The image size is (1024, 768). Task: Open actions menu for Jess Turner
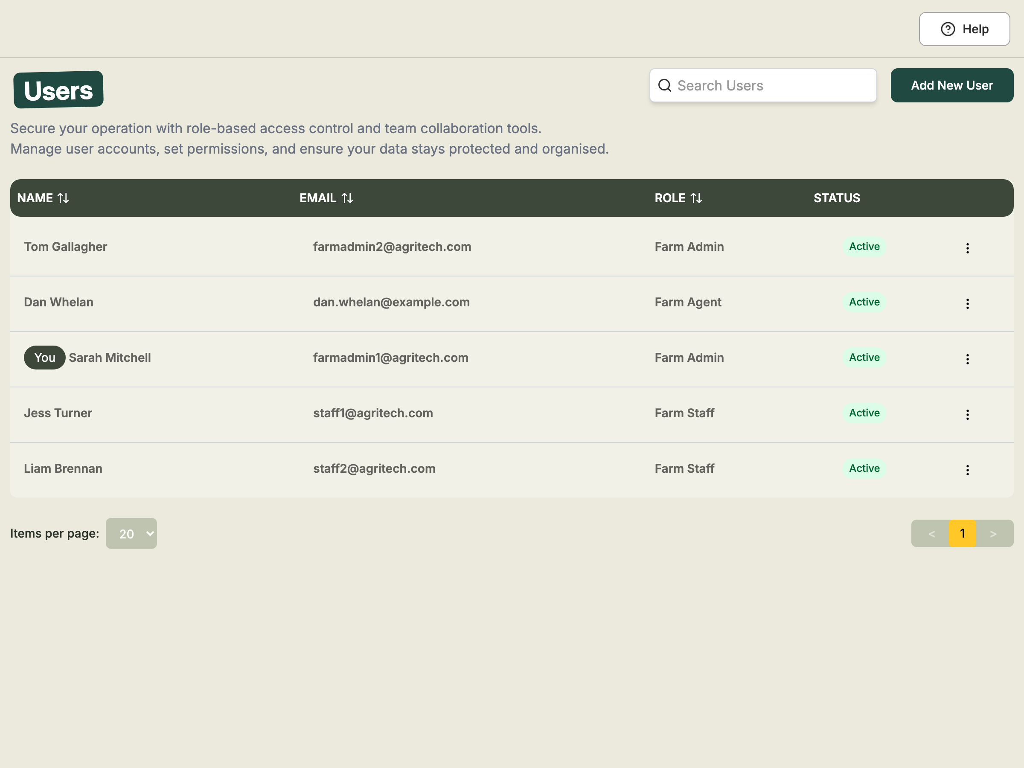[968, 415]
